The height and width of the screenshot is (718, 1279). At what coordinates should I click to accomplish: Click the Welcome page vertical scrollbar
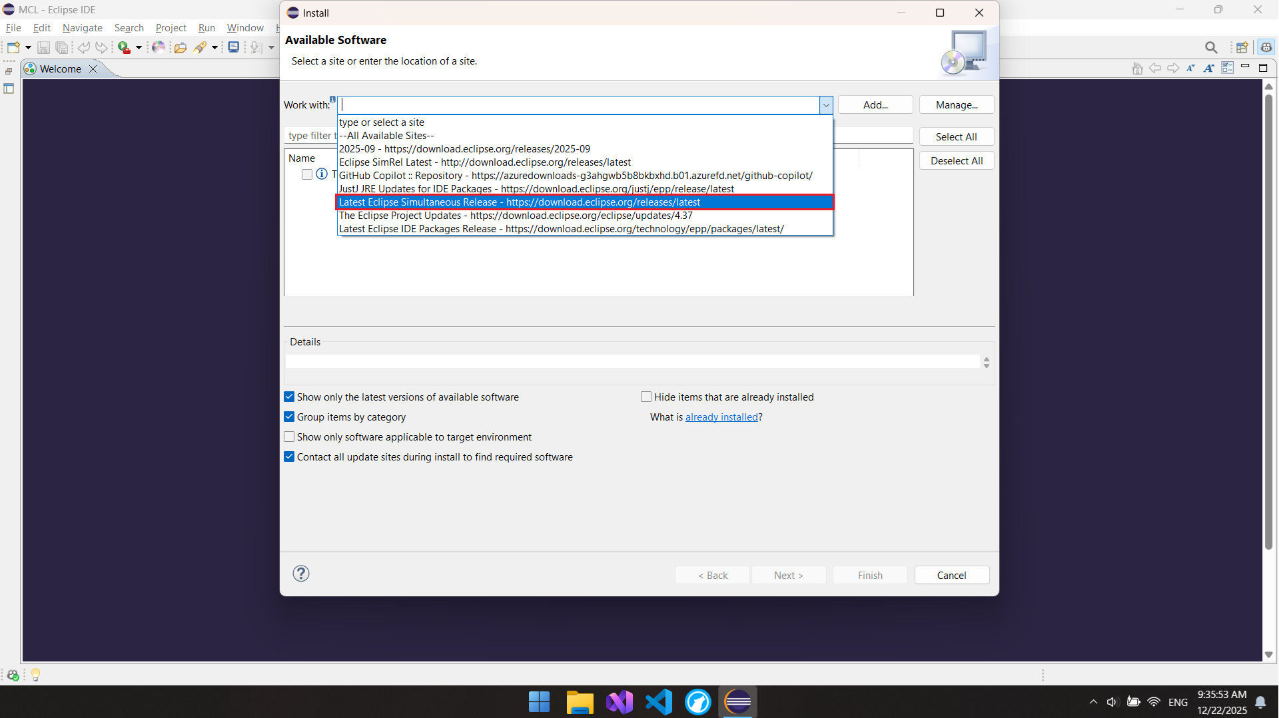[x=1268, y=319]
